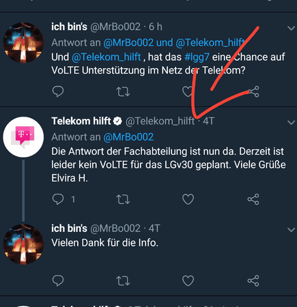The height and width of the screenshot is (307, 297).
Task: Open the Telekom hilft display name
Action: 81,121
